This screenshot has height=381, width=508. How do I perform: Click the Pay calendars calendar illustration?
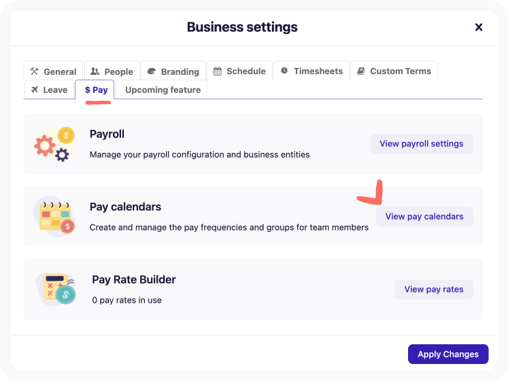point(54,216)
